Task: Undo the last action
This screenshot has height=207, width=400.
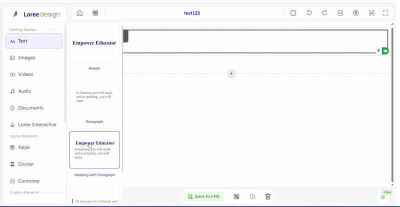Action: 309,13
